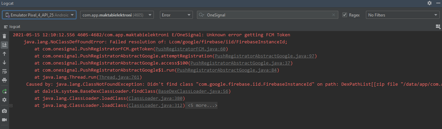Restart logcat with the green icon
Image resolution: width=442 pixels, height=129 pixels.
[4, 91]
